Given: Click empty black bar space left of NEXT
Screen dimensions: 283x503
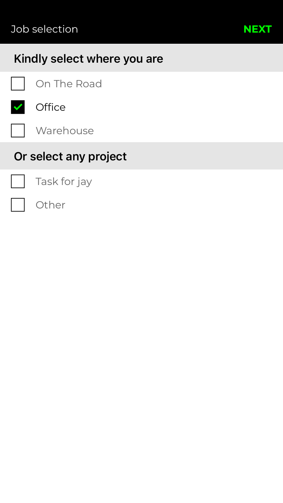Looking at the screenshot, I should (x=158, y=29).
